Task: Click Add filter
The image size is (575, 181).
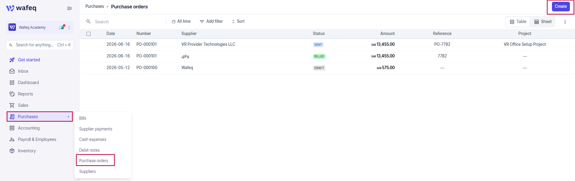Action: (x=211, y=21)
